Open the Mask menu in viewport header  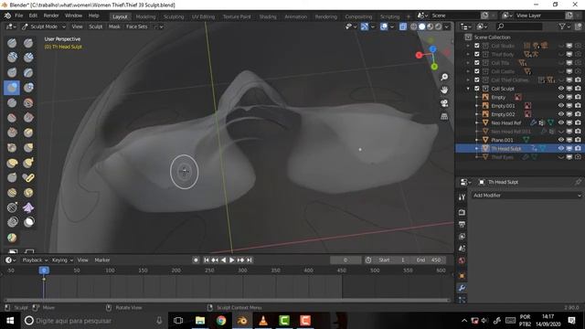tap(114, 27)
